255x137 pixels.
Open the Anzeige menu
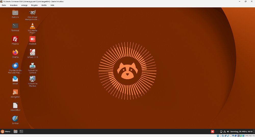point(24,5)
